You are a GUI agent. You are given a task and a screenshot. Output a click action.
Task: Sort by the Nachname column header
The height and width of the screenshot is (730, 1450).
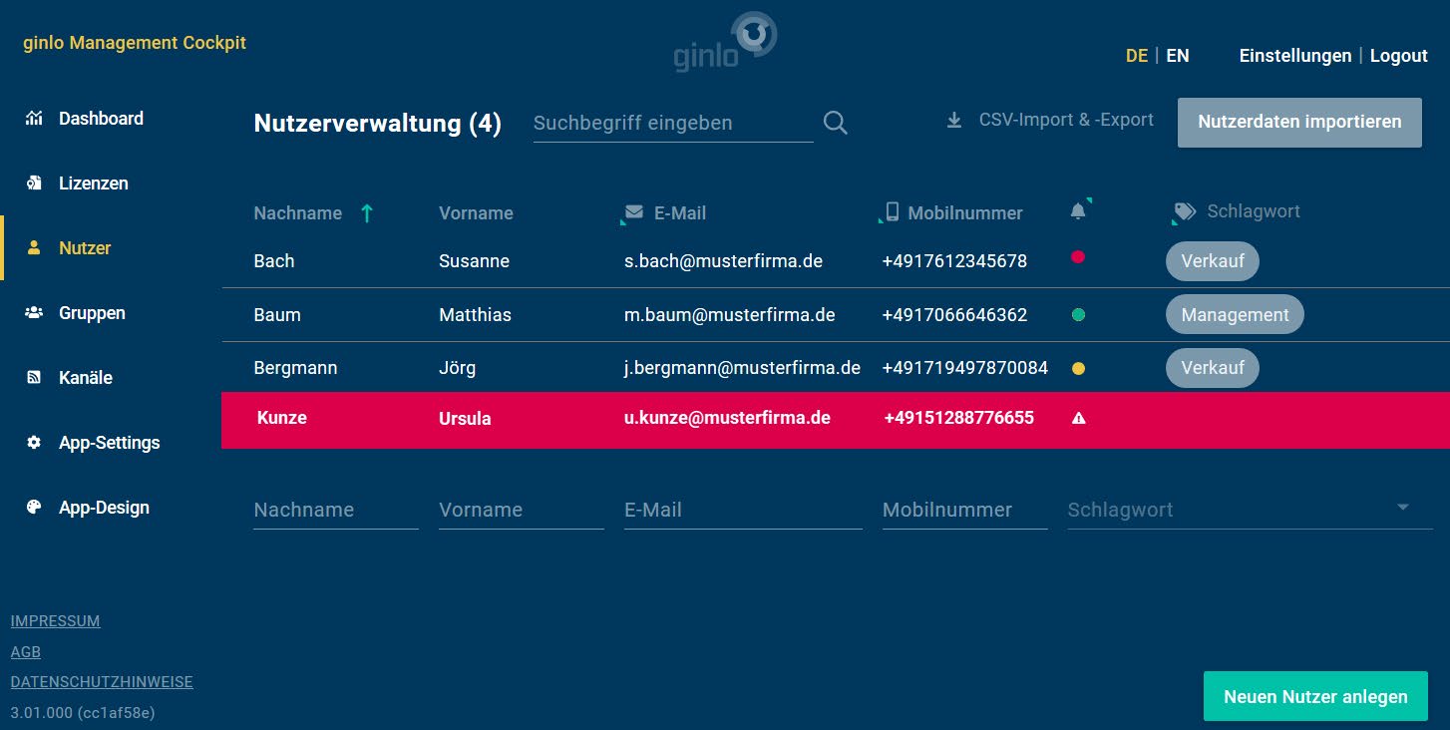pyautogui.click(x=297, y=213)
